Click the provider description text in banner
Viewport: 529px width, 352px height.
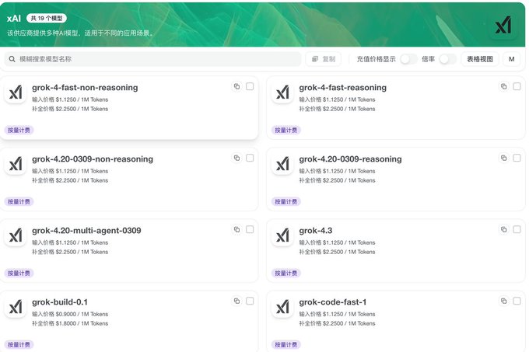[80, 33]
